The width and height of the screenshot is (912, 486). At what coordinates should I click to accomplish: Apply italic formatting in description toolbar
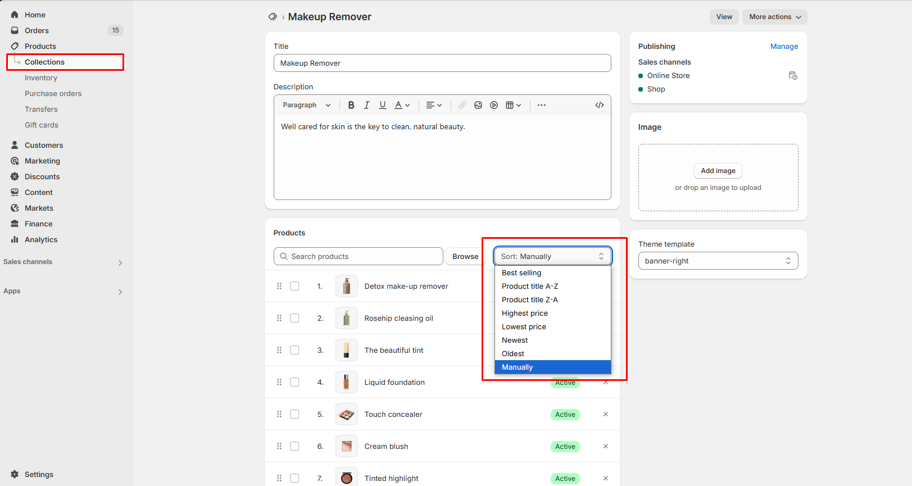pos(367,105)
